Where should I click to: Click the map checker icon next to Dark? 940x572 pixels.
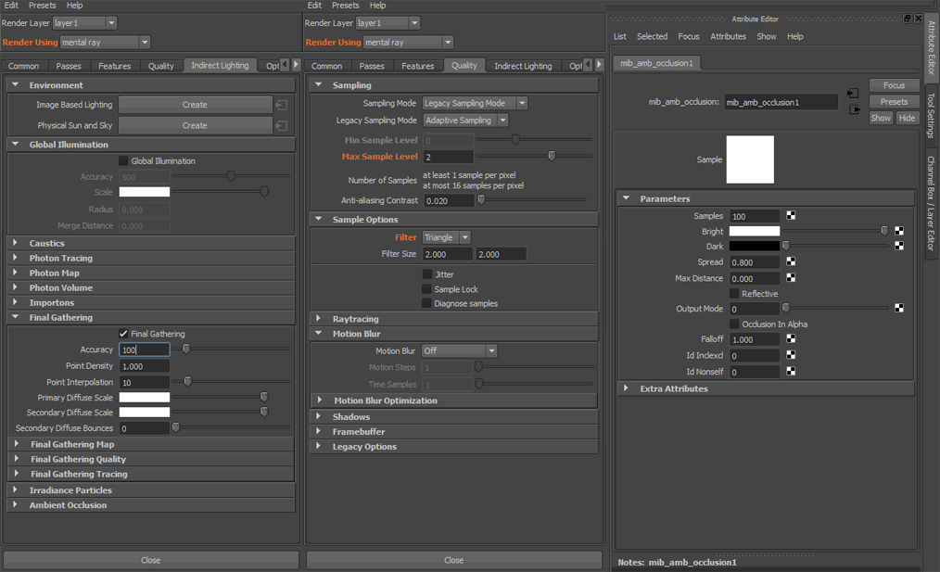tap(898, 246)
